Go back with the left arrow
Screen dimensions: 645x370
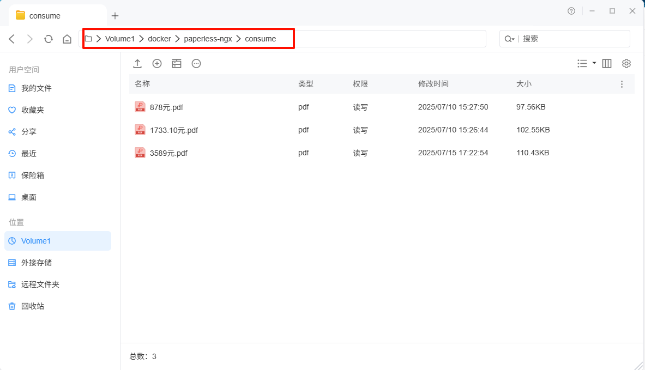click(12, 39)
